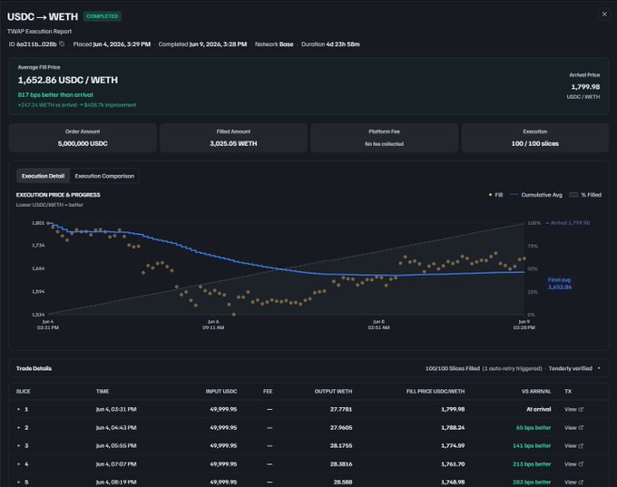Image resolution: width=617 pixels, height=487 pixels.
Task: Expand slice 1 row details
Action: coord(18,410)
